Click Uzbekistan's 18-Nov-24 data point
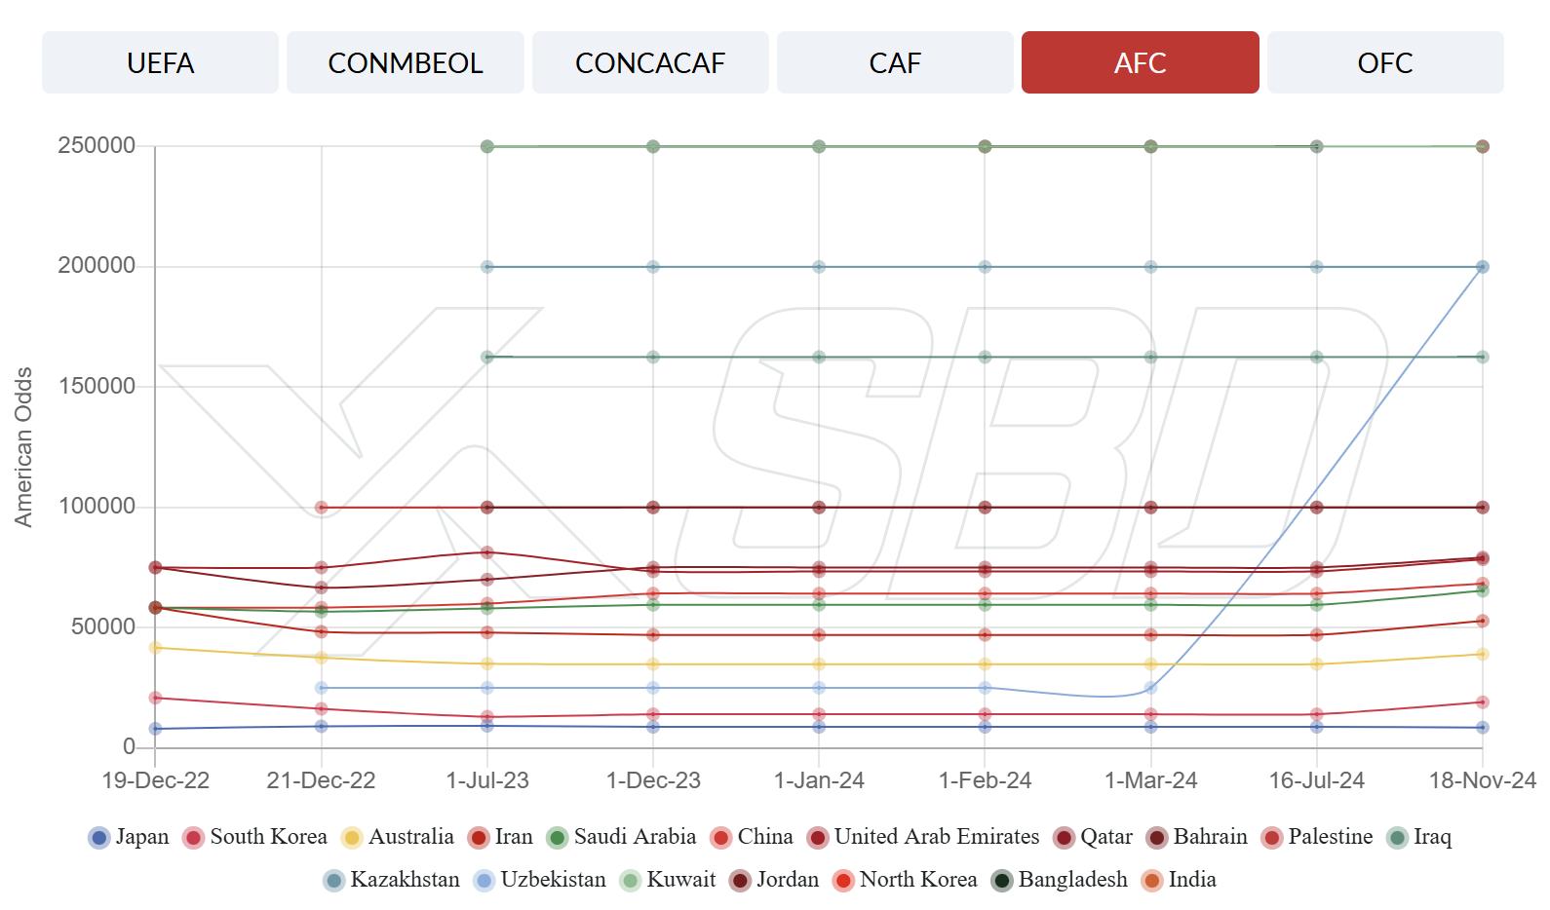 point(1482,267)
